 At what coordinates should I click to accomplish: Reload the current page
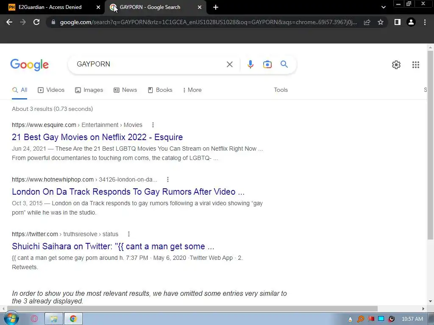point(36,22)
